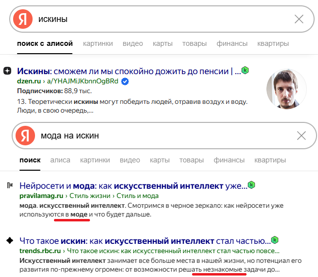Open 'квартиры' tab in upper search
318x277 pixels.
point(273,43)
